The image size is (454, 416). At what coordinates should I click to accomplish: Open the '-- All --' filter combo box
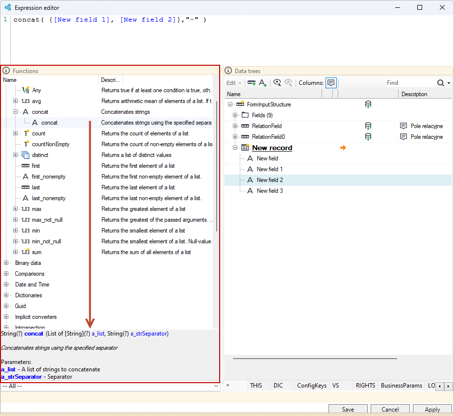coord(110,386)
